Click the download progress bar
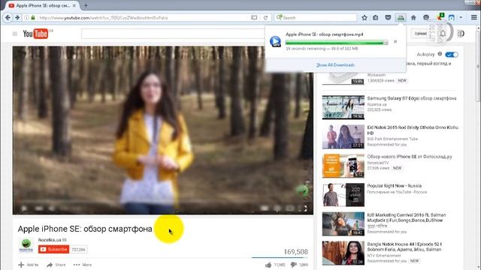Screen dimensions: 481x270 (337, 43)
